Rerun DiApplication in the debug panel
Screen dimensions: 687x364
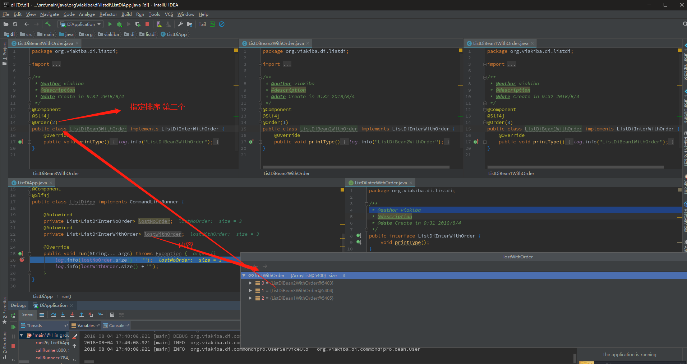point(13,315)
